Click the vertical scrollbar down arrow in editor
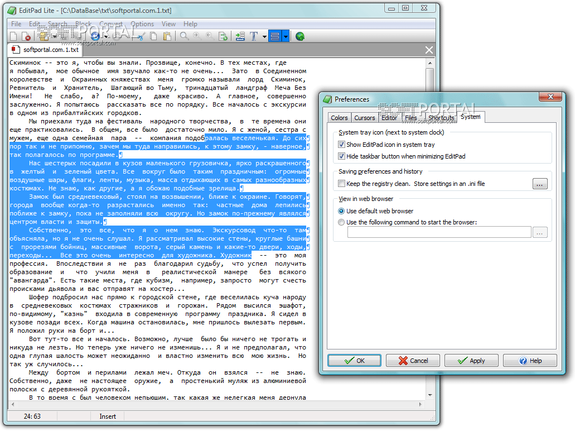 pyautogui.click(x=430, y=395)
